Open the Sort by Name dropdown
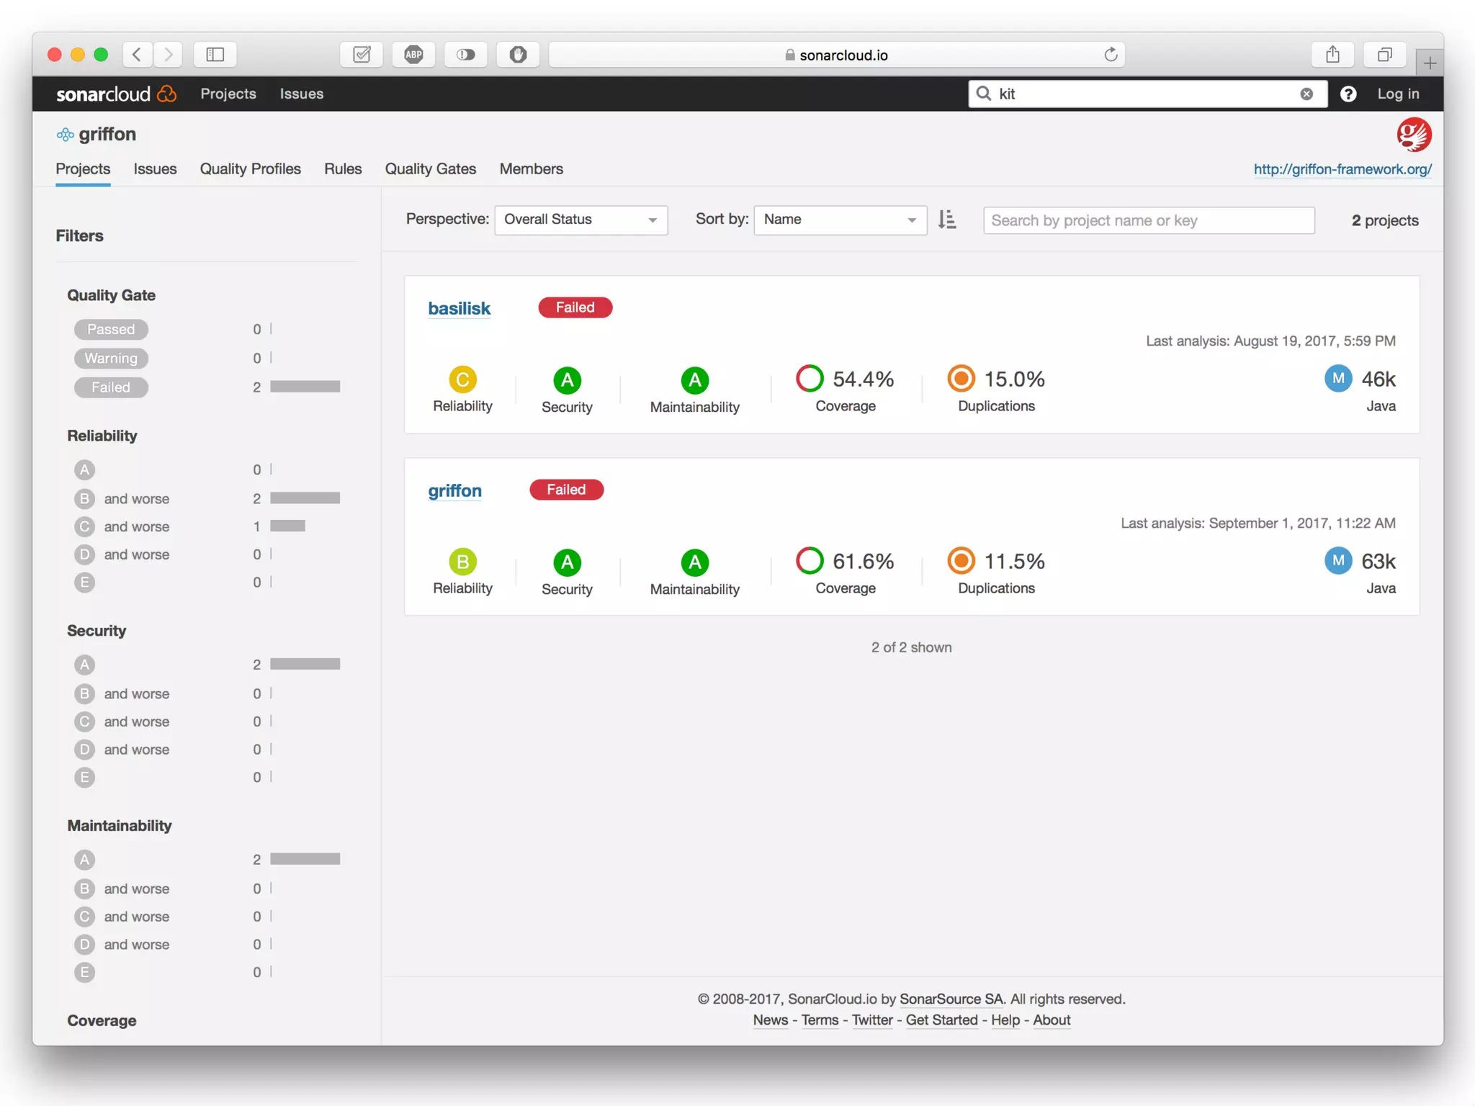Viewport: 1475px width, 1106px height. 840,220
